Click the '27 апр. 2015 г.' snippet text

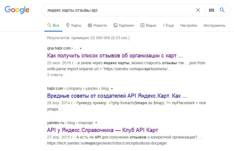[x=60, y=137]
